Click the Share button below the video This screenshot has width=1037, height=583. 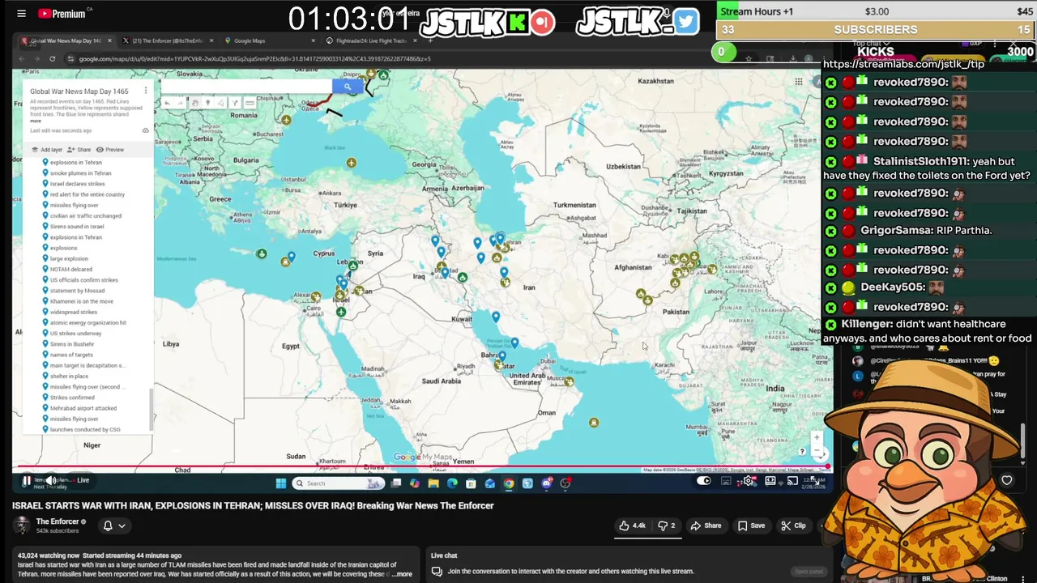point(706,526)
